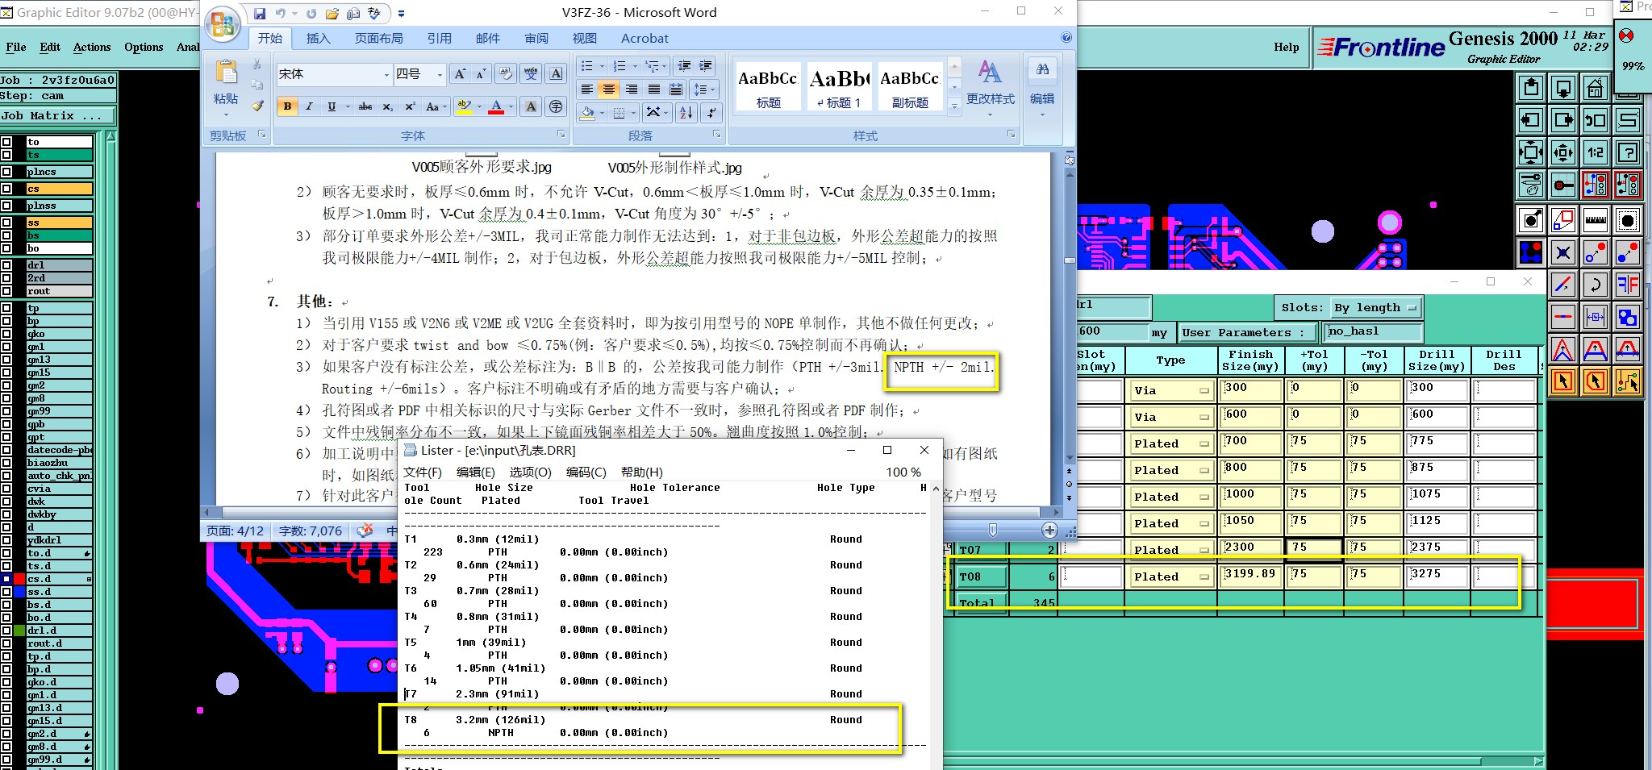
Task: Click the Clear Formatting icon
Action: coord(506,74)
